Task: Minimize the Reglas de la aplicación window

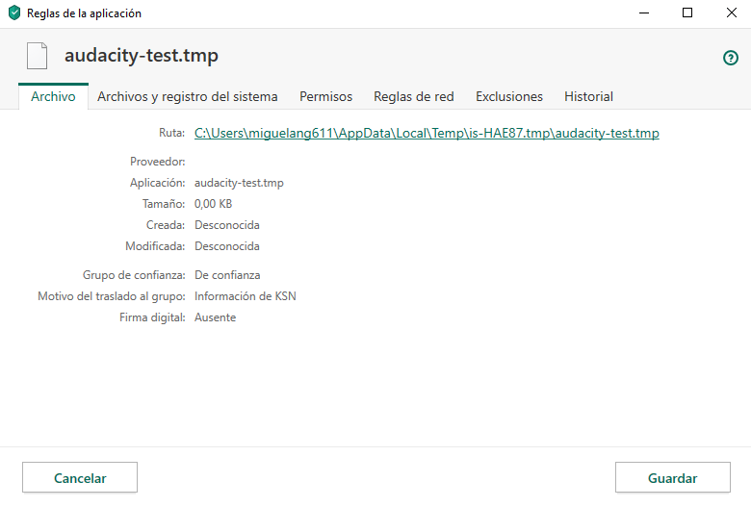Action: tap(642, 13)
